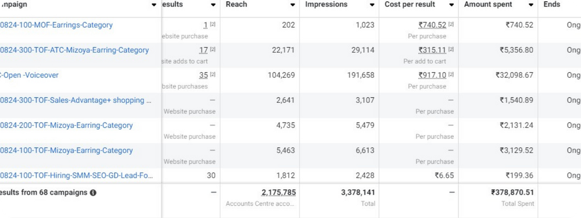The height and width of the screenshot is (218, 581).
Task: Open the Campaign column dropdown arrow
Action: pyautogui.click(x=154, y=5)
